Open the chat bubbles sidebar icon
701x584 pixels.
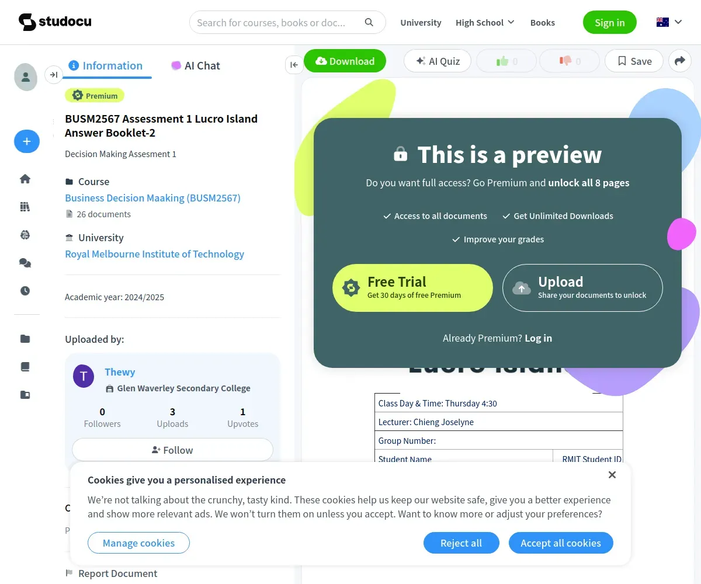(x=25, y=263)
